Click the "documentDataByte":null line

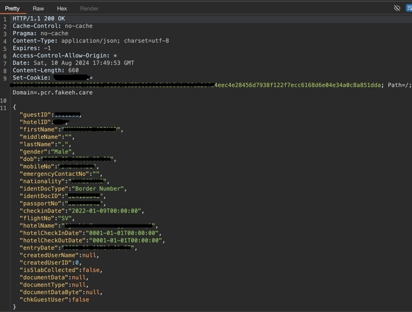pyautogui.click(x=62, y=292)
